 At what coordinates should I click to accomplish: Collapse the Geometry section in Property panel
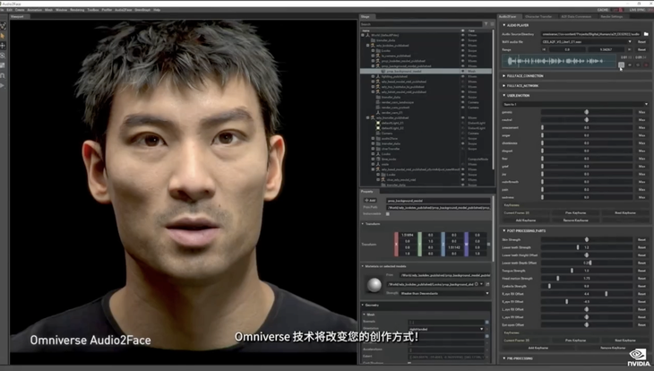(363, 305)
